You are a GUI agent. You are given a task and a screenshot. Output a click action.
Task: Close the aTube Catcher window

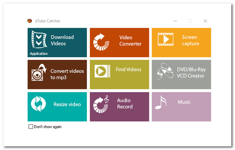(x=205, y=21)
